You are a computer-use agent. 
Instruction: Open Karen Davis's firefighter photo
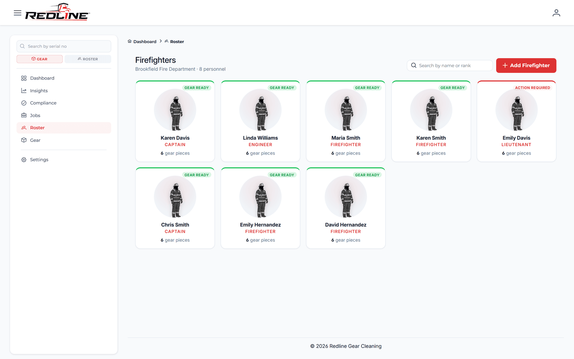pos(175,110)
